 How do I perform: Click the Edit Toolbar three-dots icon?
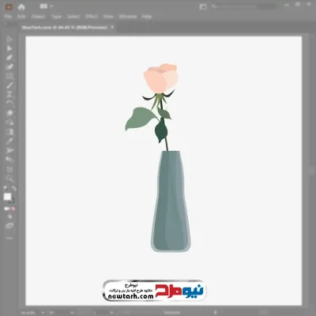tap(9, 238)
